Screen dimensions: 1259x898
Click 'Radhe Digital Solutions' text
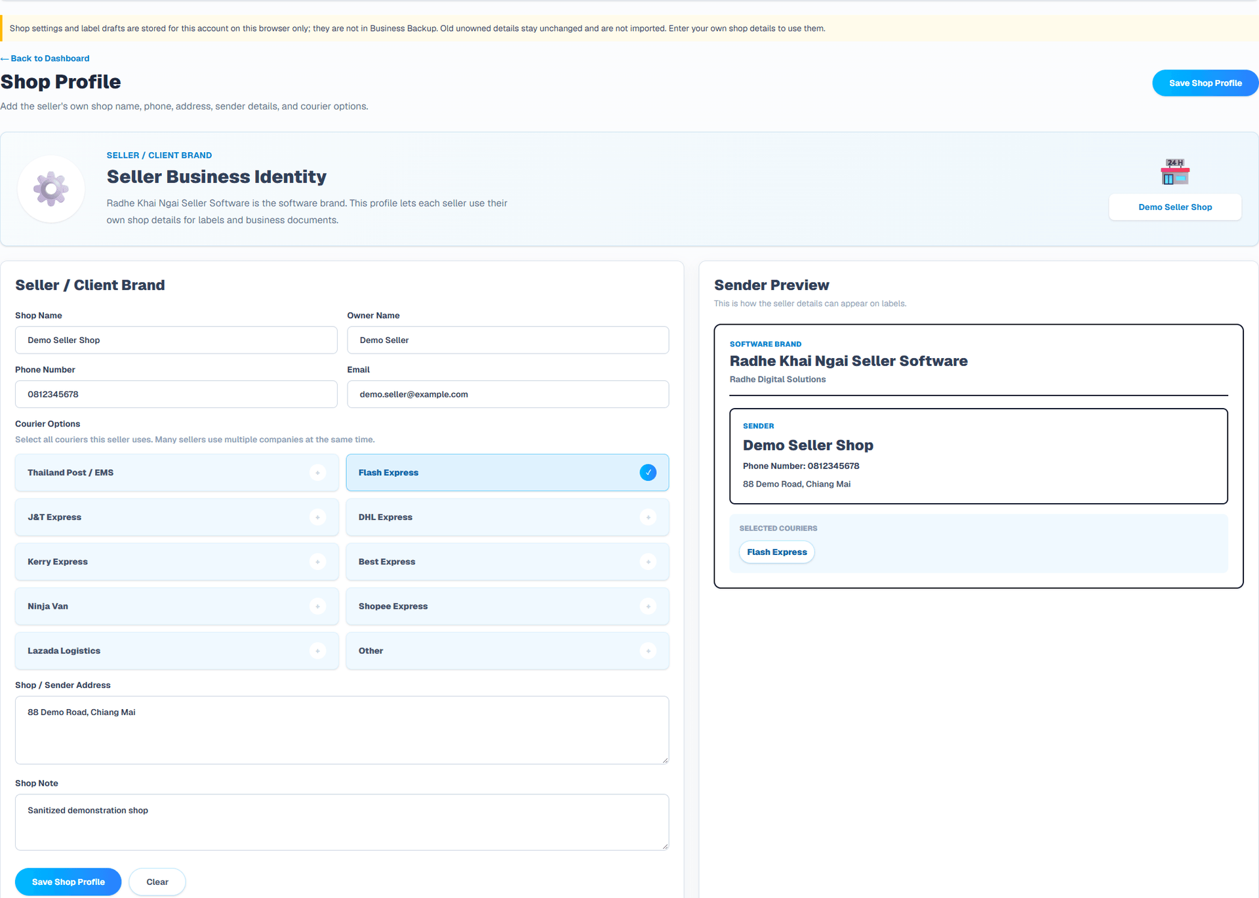(x=778, y=379)
